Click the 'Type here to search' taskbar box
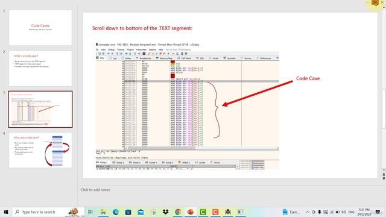The image size is (386, 217). click(48, 212)
